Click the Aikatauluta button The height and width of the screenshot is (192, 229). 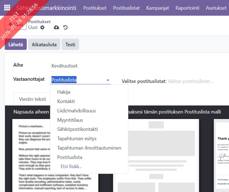pyautogui.click(x=44, y=44)
